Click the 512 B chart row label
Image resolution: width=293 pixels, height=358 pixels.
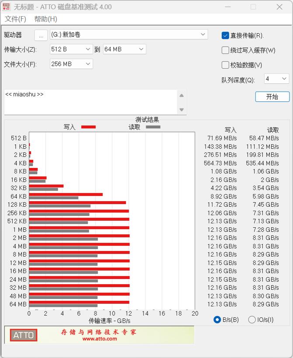pyautogui.click(x=19, y=138)
